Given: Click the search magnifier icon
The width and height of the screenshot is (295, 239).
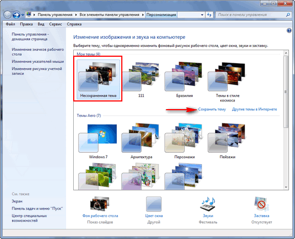Looking at the screenshot, I should [288, 15].
